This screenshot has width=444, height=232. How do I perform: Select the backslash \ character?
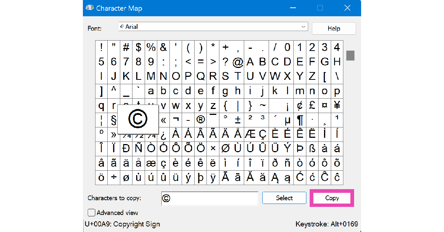tap(337, 76)
